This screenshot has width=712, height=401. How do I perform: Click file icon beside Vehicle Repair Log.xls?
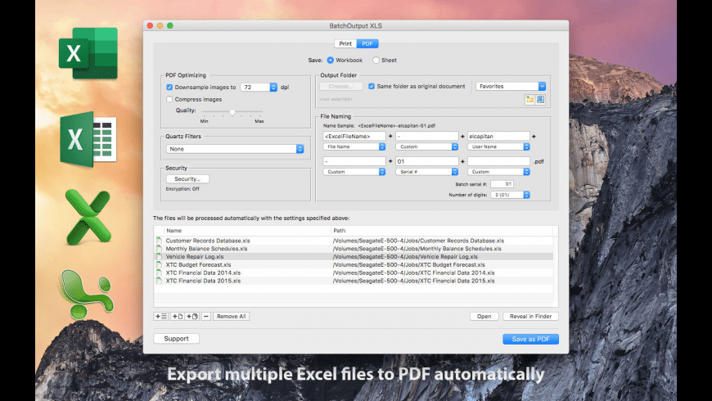click(160, 256)
